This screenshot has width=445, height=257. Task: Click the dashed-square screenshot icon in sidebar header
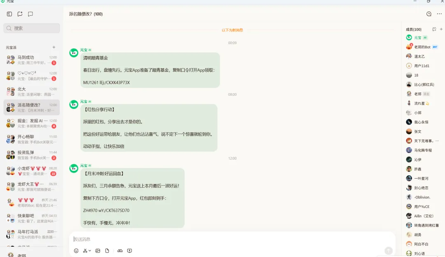coord(30,14)
